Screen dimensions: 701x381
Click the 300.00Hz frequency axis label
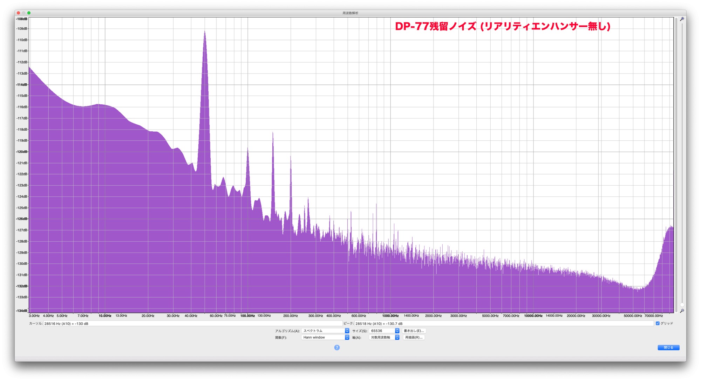tap(315, 316)
